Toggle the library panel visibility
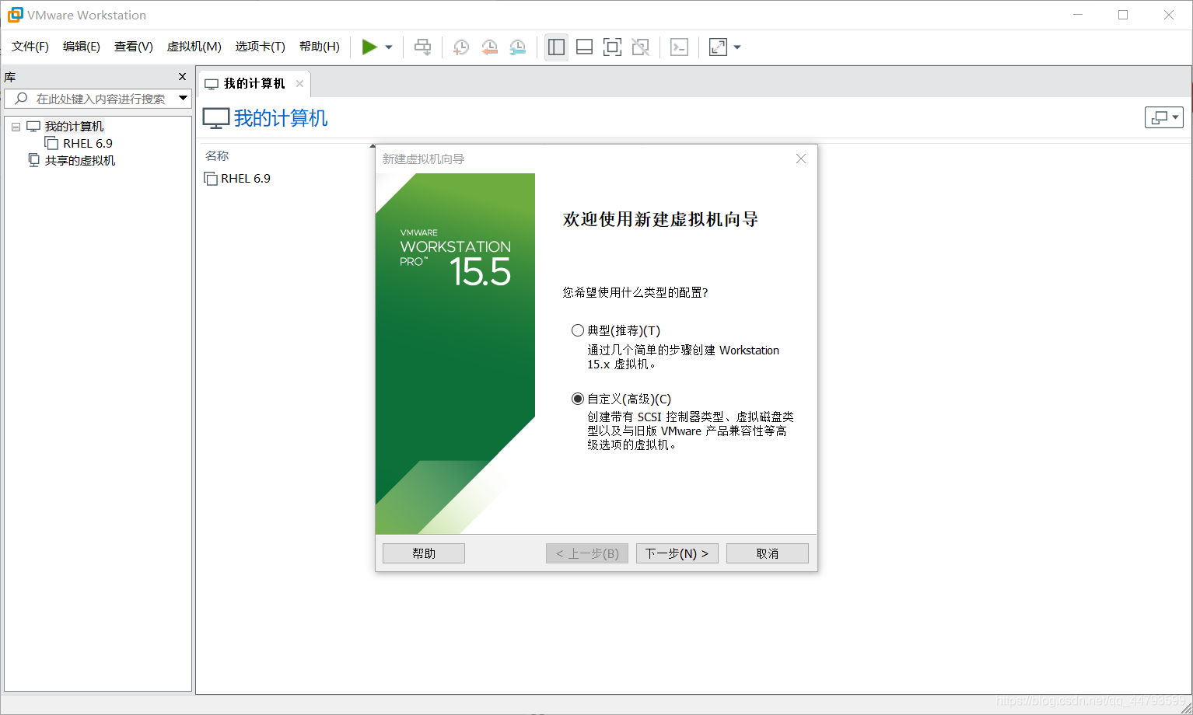 556,47
